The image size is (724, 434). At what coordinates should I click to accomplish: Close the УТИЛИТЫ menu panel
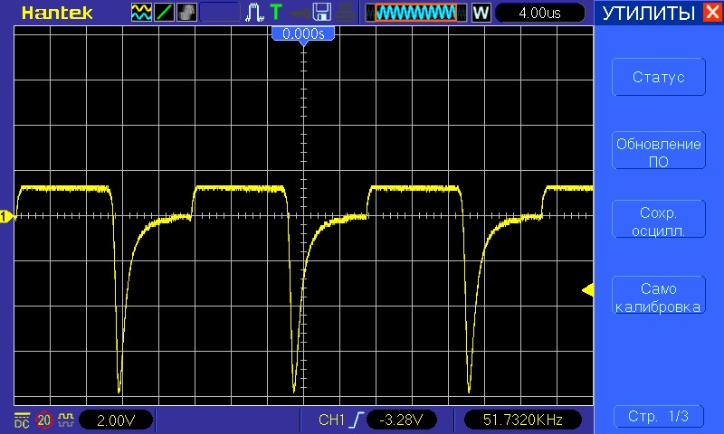coord(711,13)
